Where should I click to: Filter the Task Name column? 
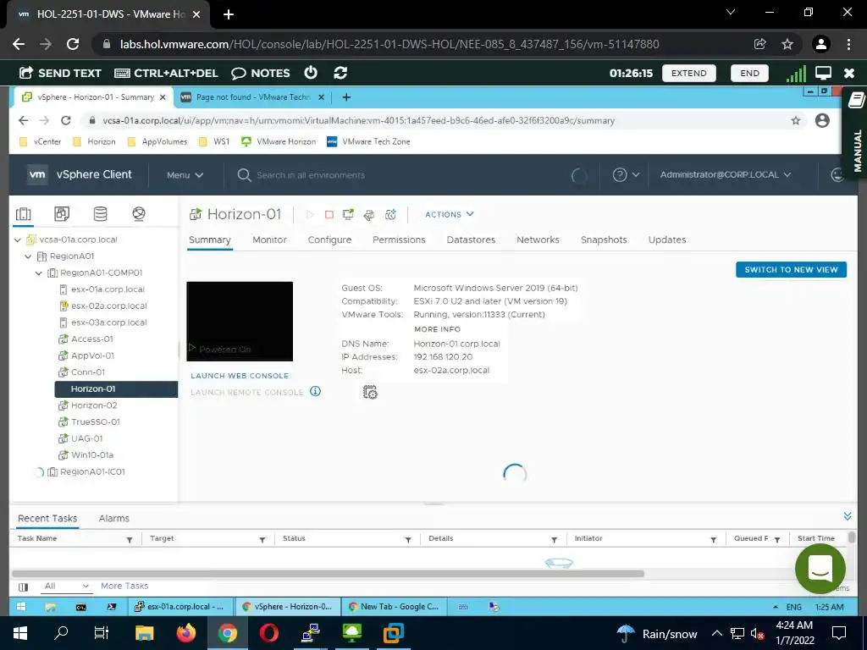[x=130, y=539]
